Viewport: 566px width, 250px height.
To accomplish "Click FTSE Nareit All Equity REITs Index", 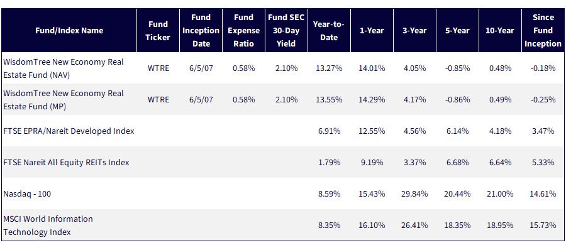I will pos(66,162).
